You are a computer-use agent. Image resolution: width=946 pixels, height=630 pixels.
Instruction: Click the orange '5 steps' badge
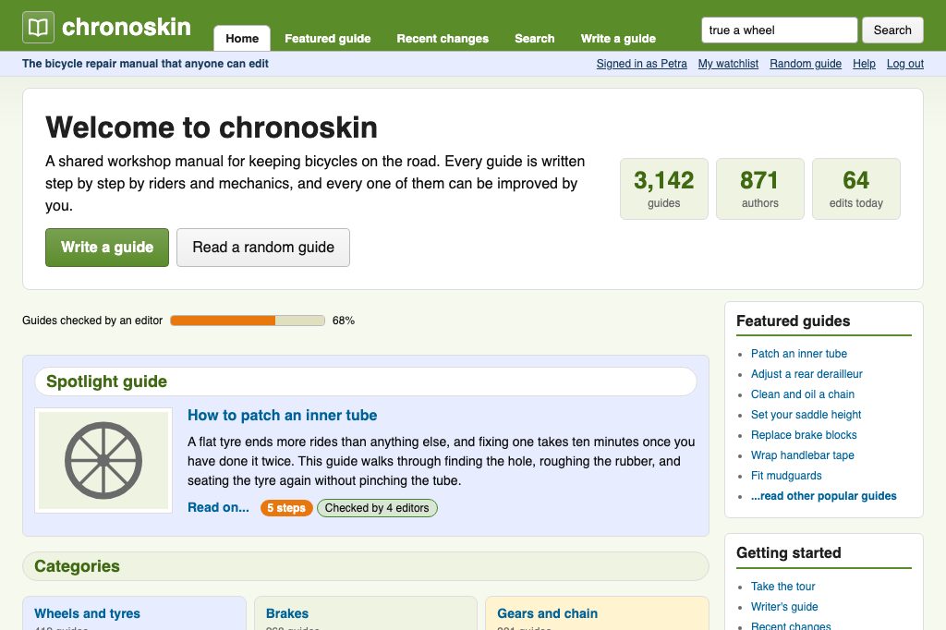[x=286, y=508]
